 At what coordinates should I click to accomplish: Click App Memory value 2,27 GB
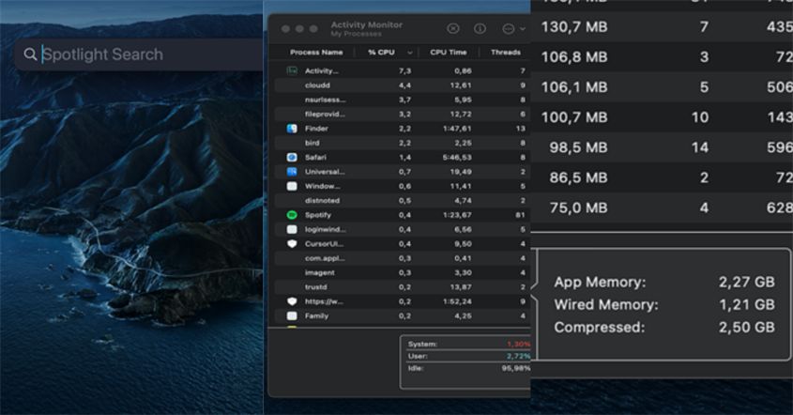pos(746,282)
